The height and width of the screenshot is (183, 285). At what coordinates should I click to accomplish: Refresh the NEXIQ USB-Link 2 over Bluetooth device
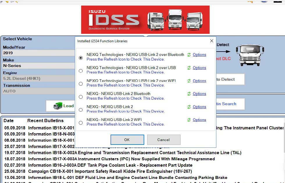pos(189,54)
